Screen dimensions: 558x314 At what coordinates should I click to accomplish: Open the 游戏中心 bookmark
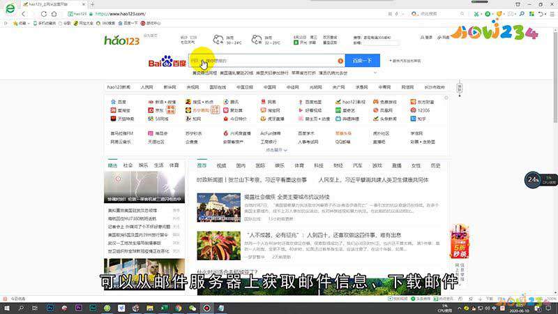[151, 23]
